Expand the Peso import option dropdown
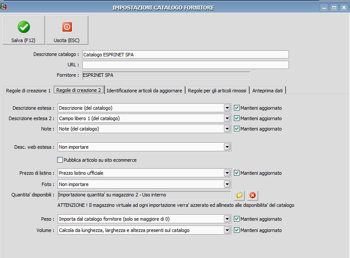The width and height of the screenshot is (350, 258). click(227, 219)
